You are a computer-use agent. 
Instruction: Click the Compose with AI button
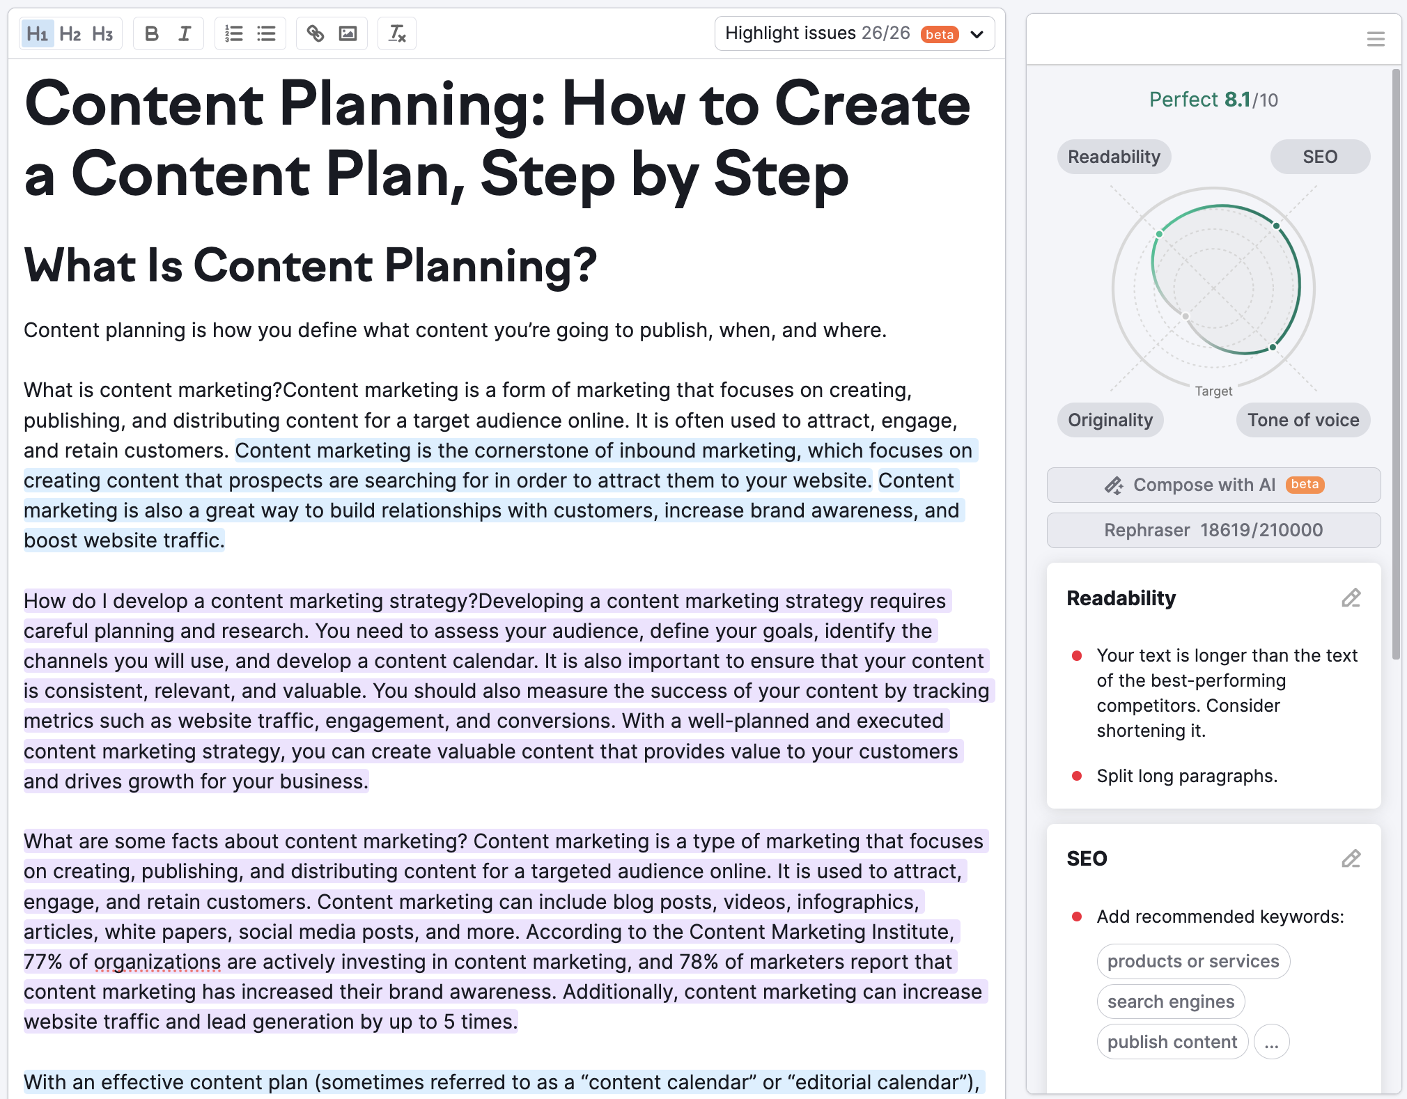(x=1213, y=485)
